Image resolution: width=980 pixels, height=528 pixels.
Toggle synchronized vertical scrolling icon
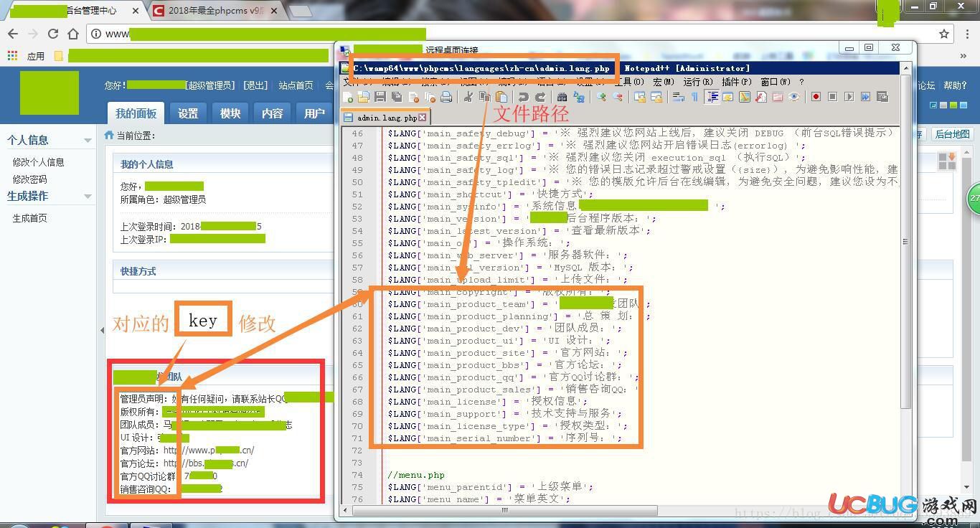coord(640,97)
